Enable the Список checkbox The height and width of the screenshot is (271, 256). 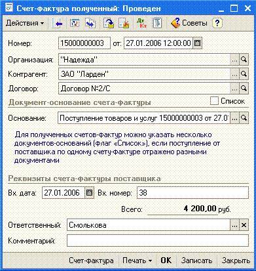coord(214,101)
